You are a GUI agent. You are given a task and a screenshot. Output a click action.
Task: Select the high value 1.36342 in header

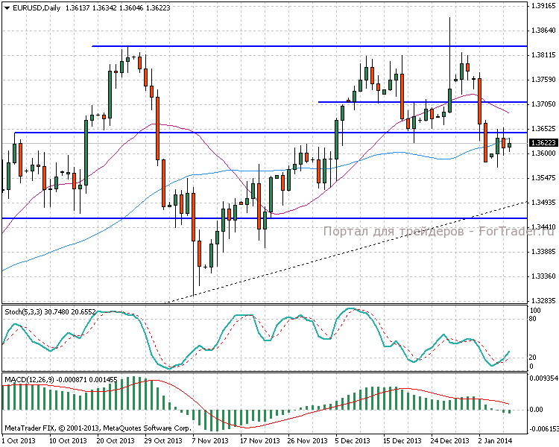point(104,8)
